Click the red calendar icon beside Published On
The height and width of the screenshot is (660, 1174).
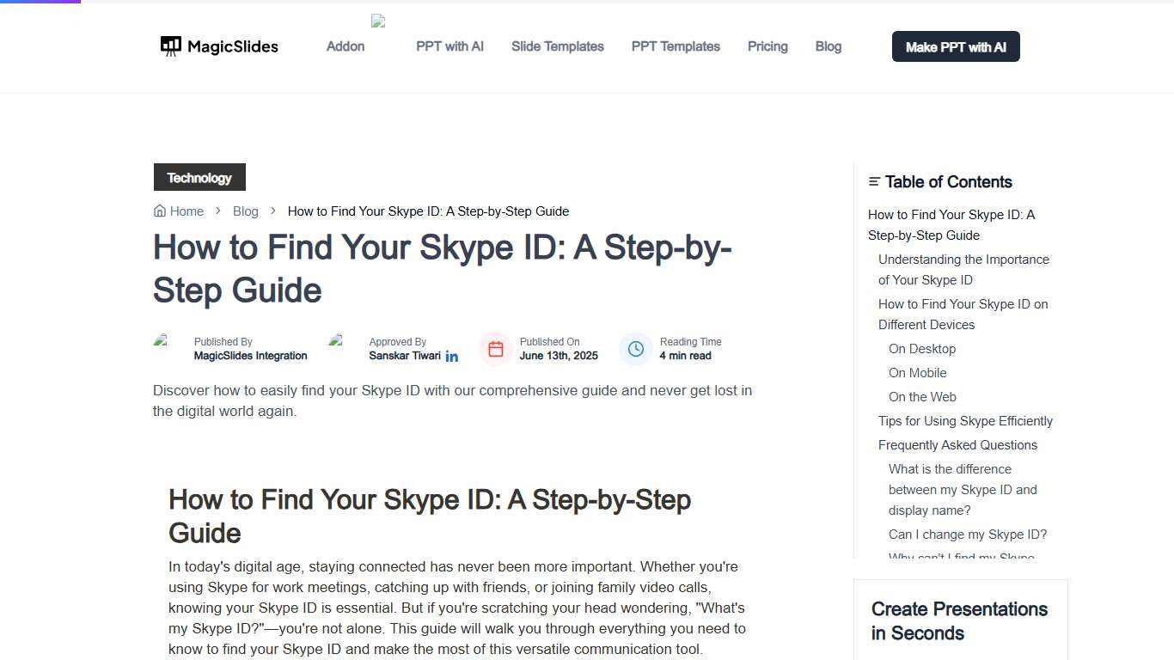point(496,349)
